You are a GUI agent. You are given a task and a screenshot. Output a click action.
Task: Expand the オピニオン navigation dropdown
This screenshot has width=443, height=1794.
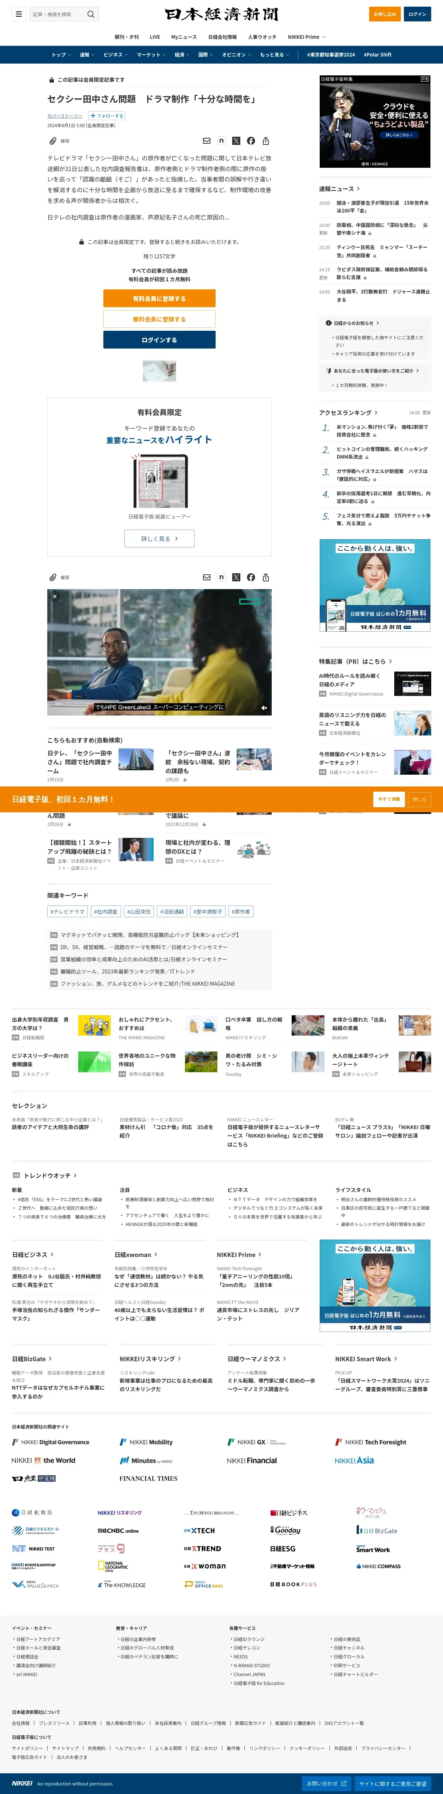tap(237, 54)
